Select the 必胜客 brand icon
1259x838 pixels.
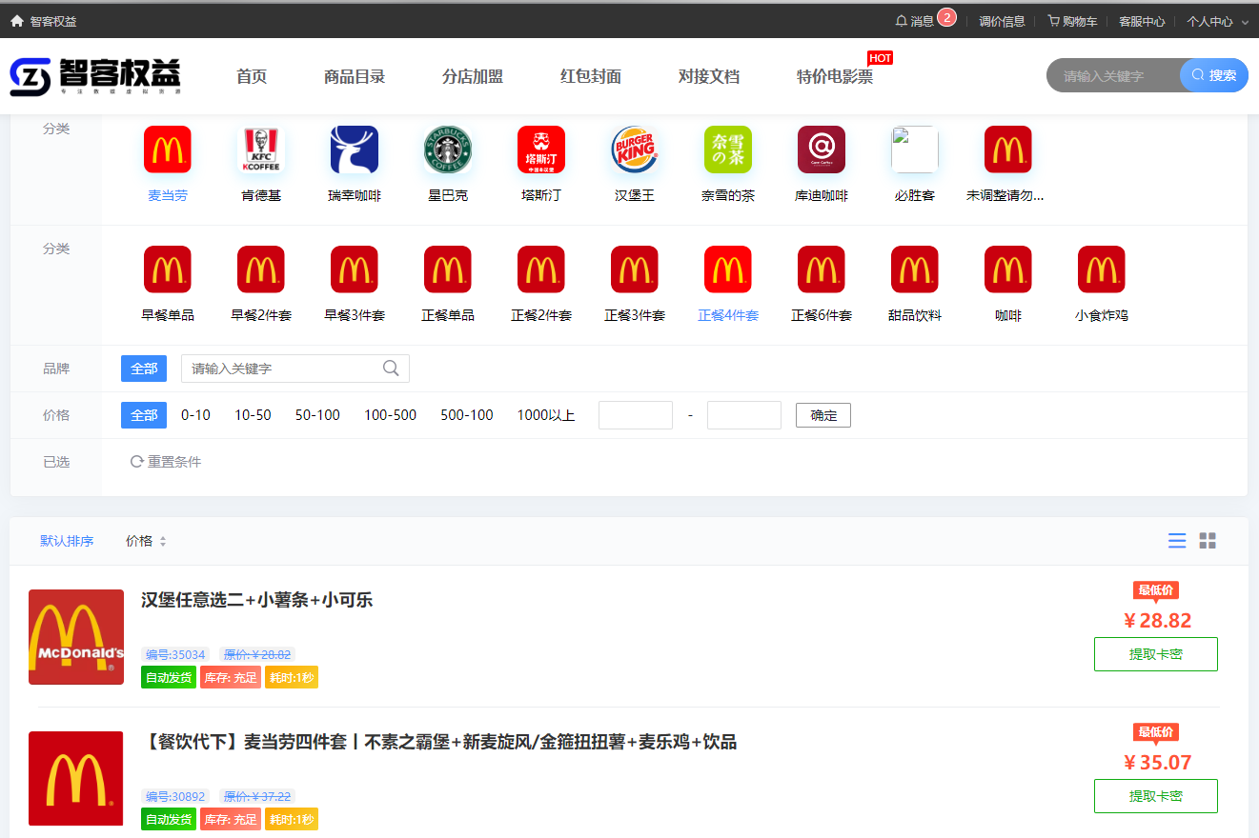[914, 150]
